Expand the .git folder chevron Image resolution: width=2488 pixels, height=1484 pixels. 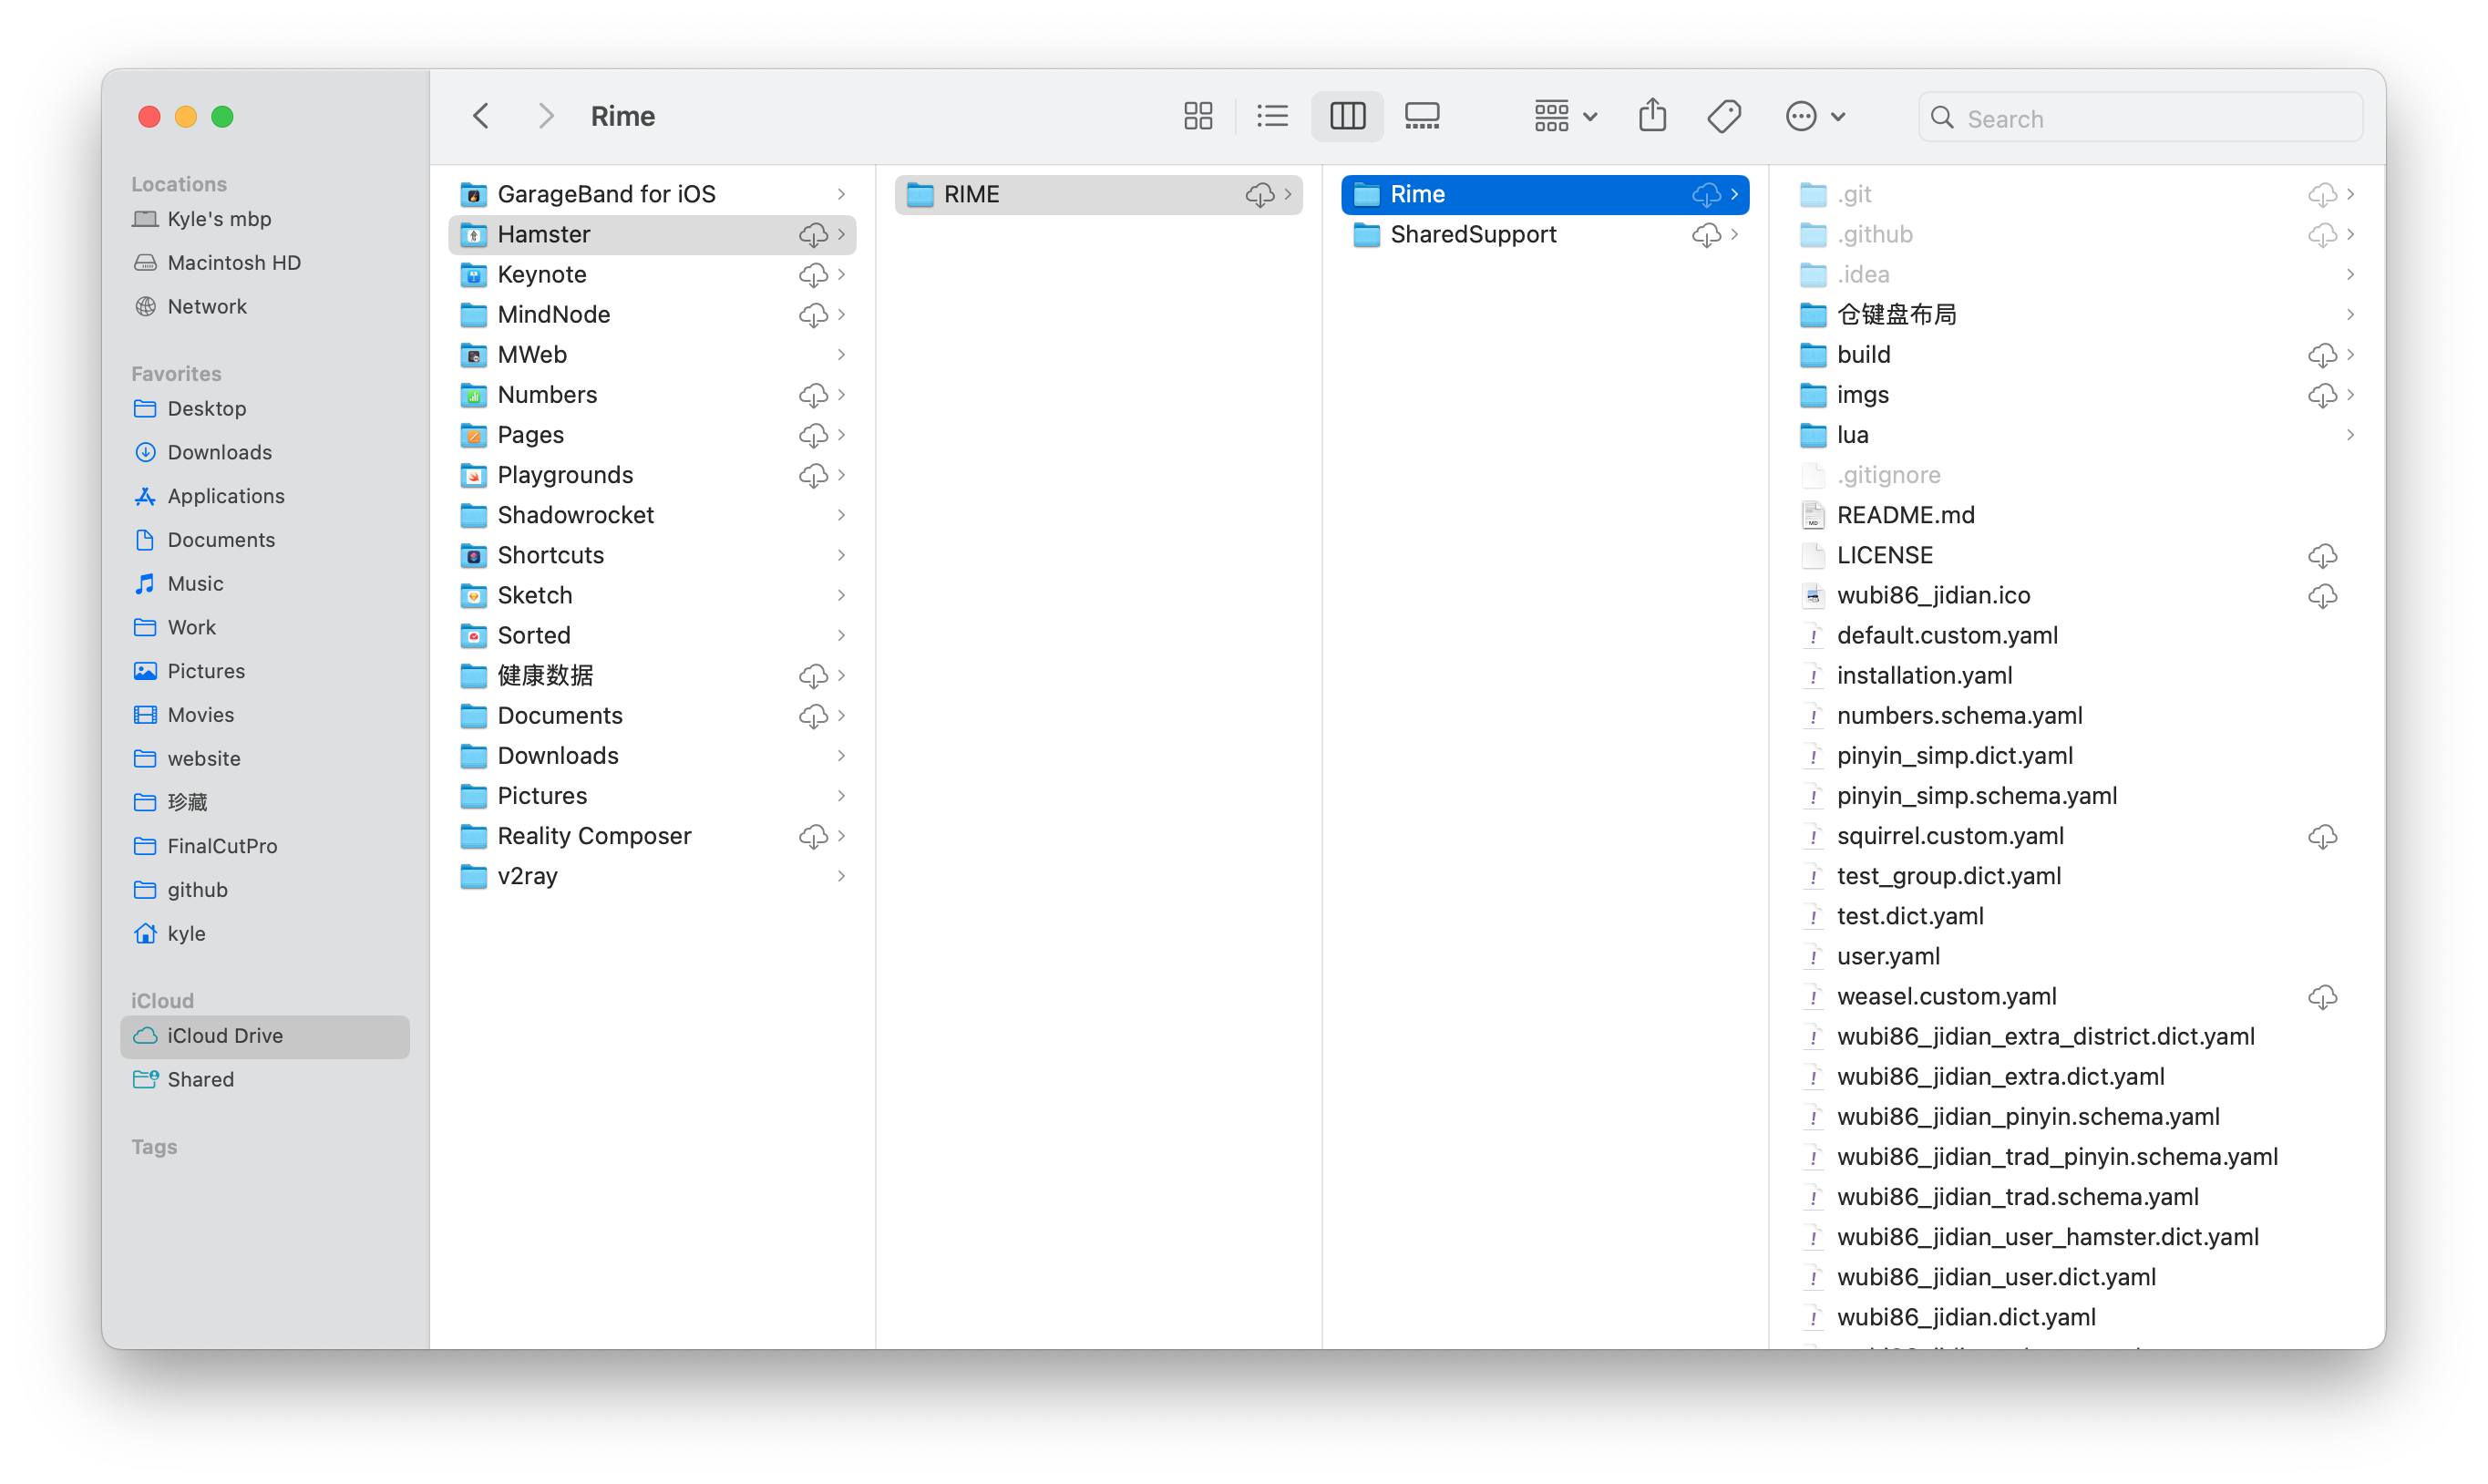pyautogui.click(x=2351, y=194)
